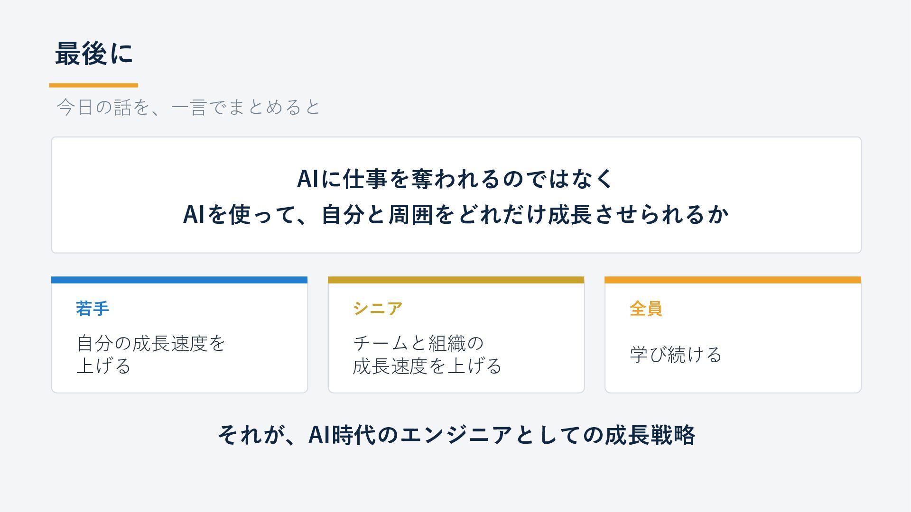This screenshot has height=512, width=911.
Task: Click the word 成長戦略 in bottom line
Action: [x=651, y=435]
